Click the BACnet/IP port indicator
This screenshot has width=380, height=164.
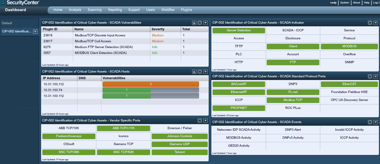[x=239, y=84]
